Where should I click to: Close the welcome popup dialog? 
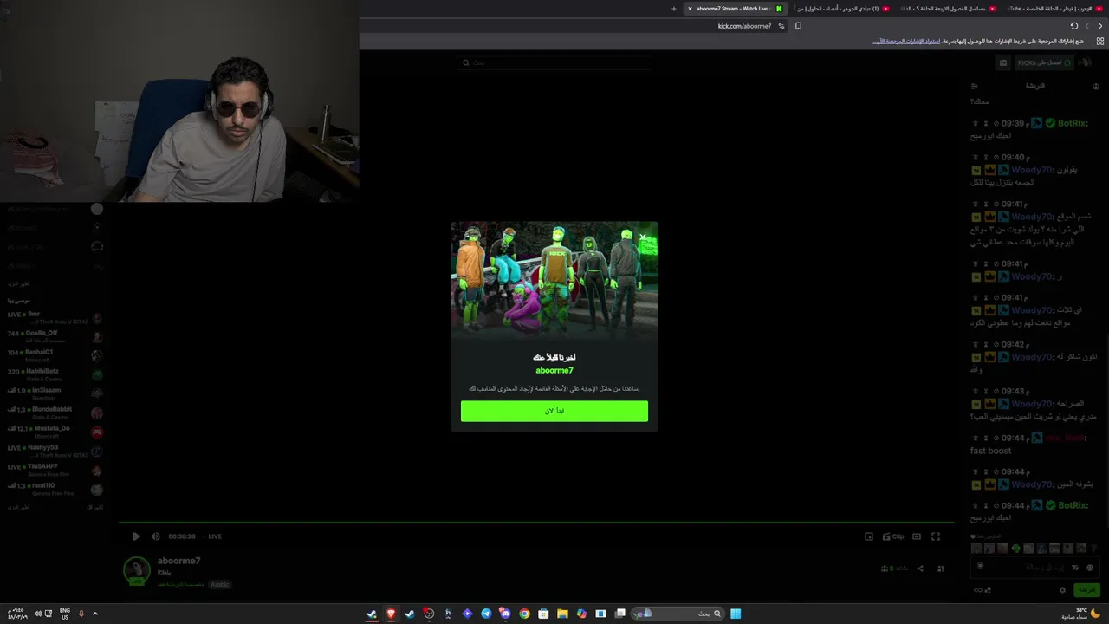click(643, 237)
